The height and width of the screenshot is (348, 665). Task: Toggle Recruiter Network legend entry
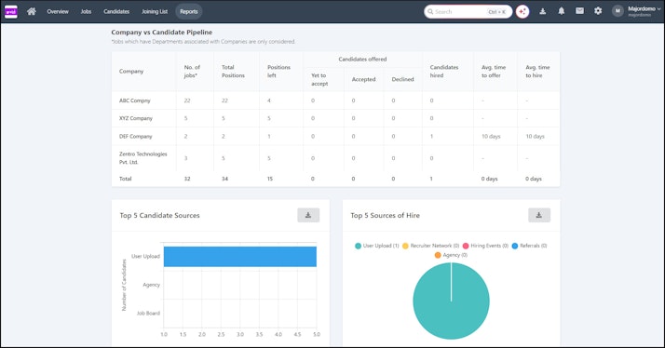430,246
